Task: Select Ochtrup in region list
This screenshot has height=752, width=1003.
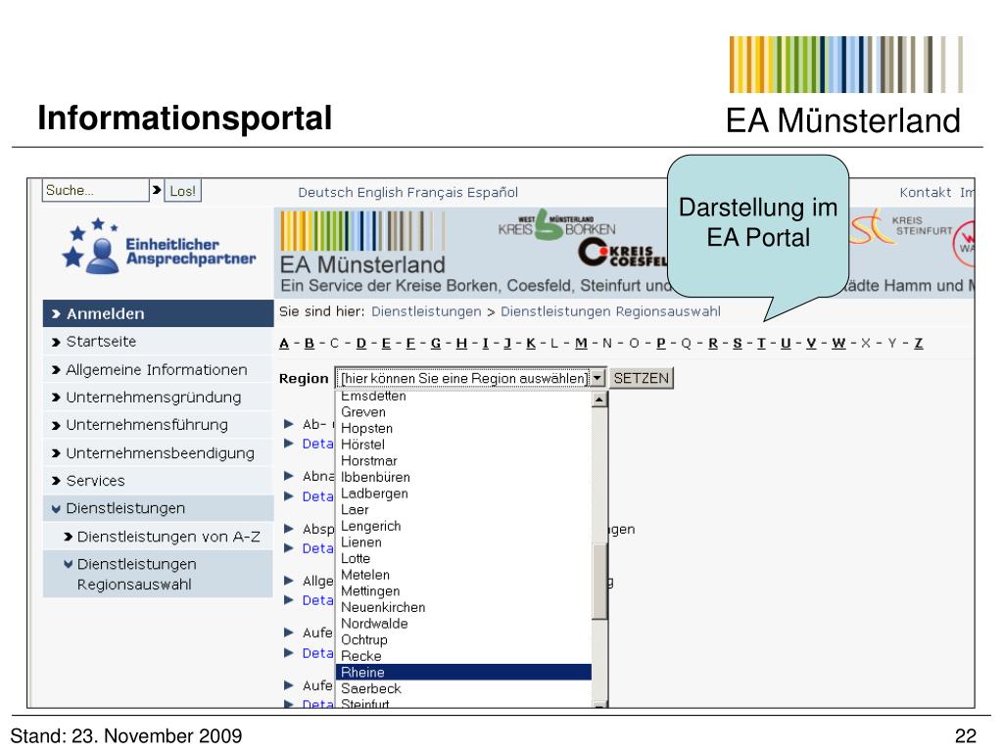Action: coord(463,640)
